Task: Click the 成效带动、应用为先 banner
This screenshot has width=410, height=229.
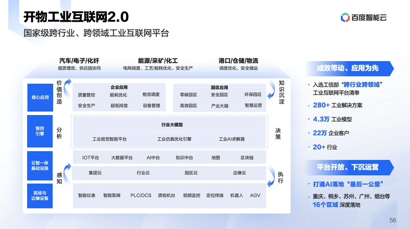Action: pos(348,68)
